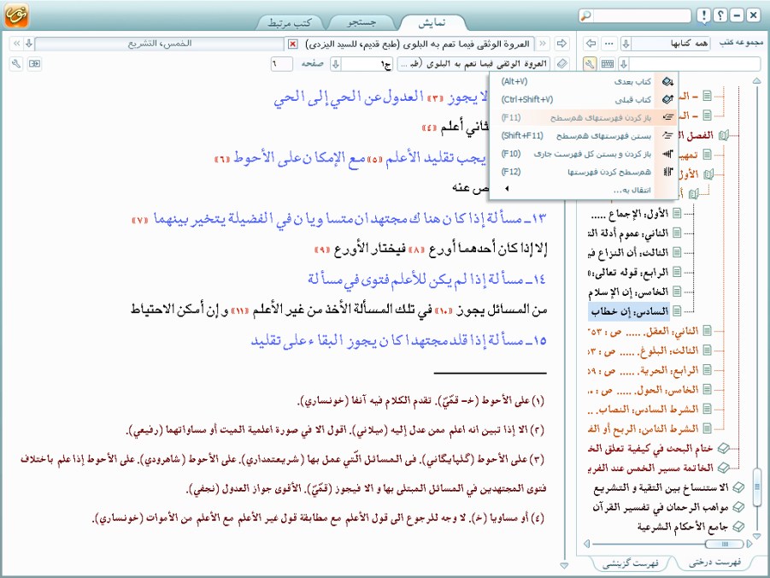Click the vertical scrollbar thumb of the tree
The image size is (770, 578).
click(756, 487)
